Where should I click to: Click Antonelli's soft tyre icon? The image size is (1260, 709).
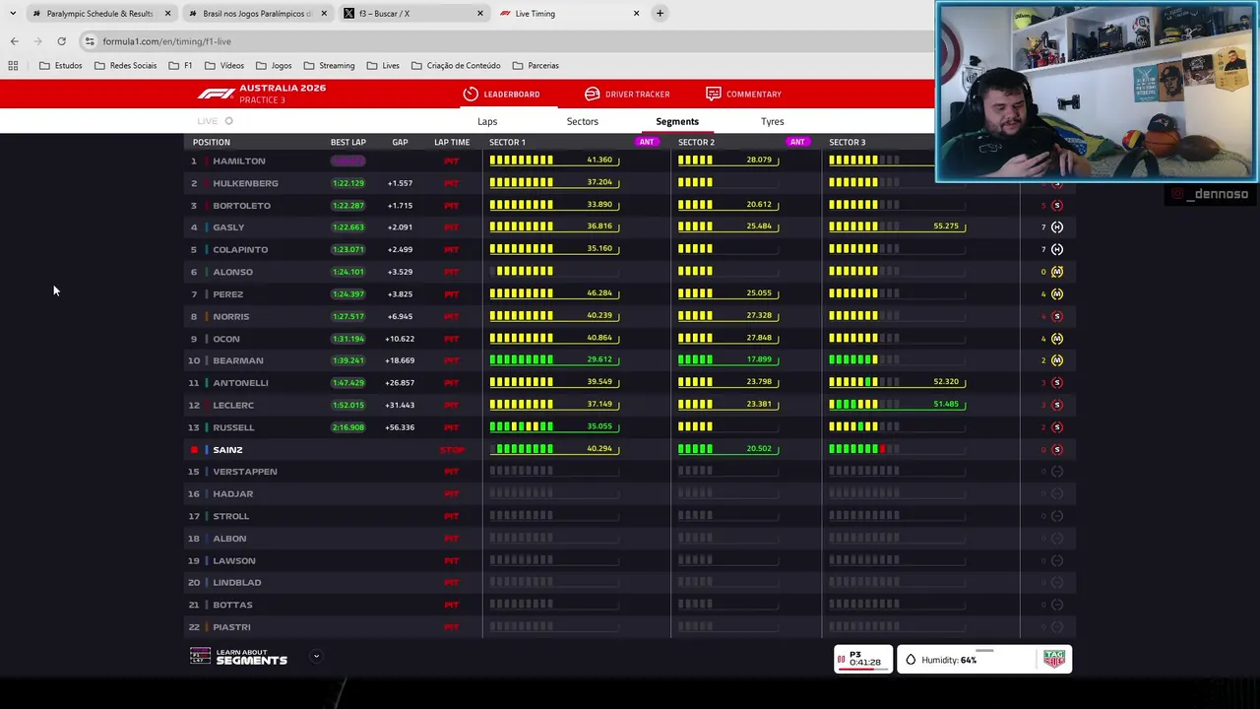tap(1057, 382)
